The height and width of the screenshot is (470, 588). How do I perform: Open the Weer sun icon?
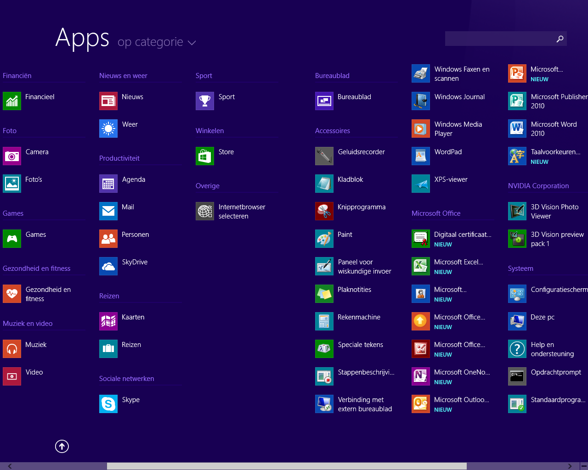[x=108, y=129]
